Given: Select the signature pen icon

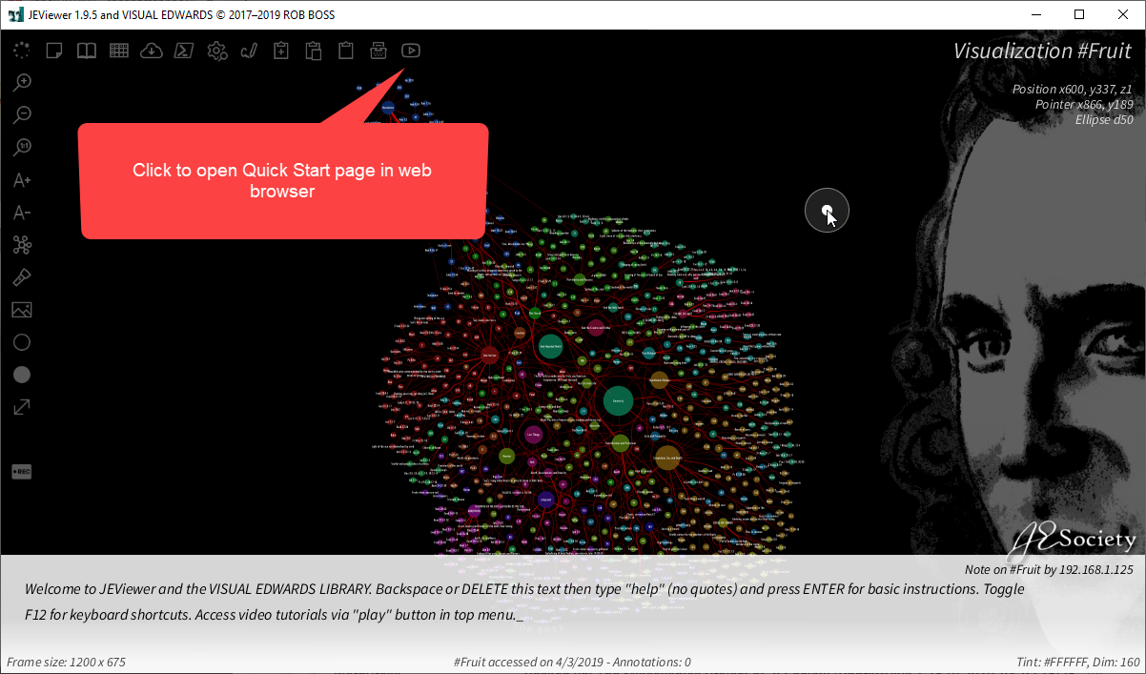Looking at the screenshot, I should 249,51.
